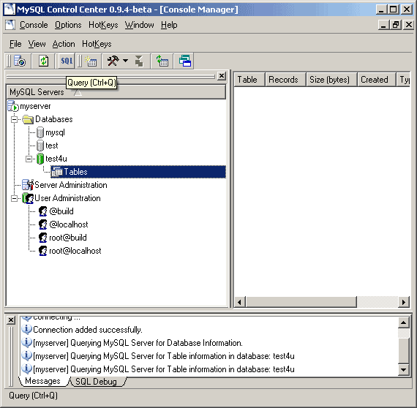Click the hammer Tools toolbar icon
This screenshot has height=408, width=417.
(x=113, y=61)
